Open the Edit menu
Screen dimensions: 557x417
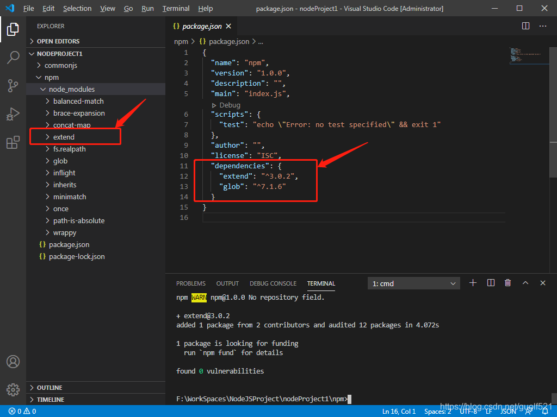[x=48, y=8]
